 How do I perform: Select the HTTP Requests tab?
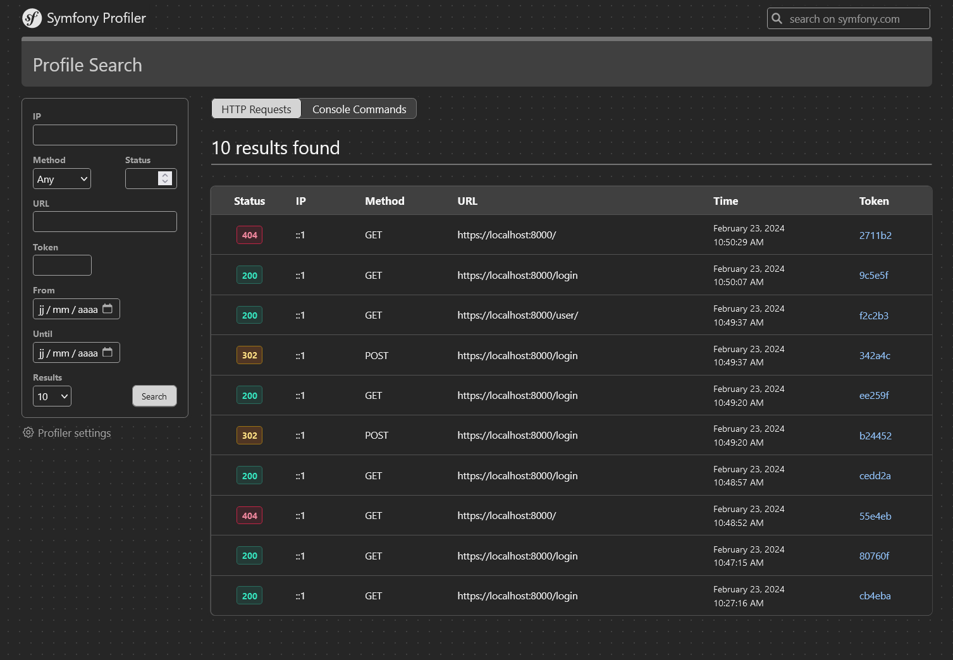pos(256,109)
